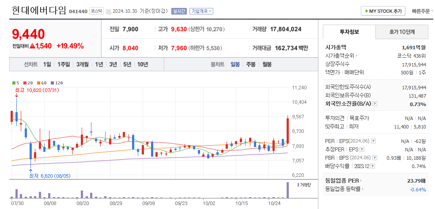435x209 pixels.
Task: Click the 52주최고 value 11,400
Action: click(x=401, y=127)
